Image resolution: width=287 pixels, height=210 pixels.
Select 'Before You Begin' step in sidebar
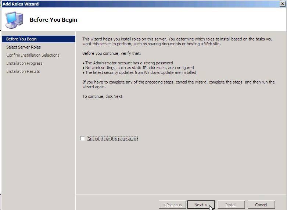[x=39, y=39]
